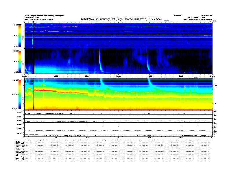Image resolution: width=229 pixels, height=177 pixels.
Task: Click the 30.00 tick on RAD1 scale
Action: (16, 62)
